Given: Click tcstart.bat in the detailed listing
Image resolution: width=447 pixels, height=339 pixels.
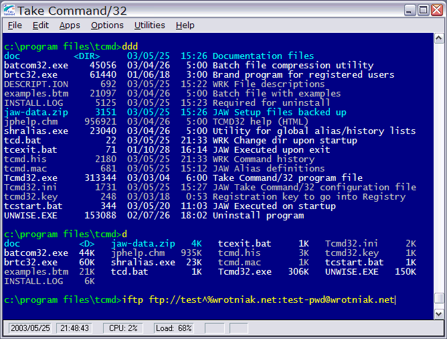Looking at the screenshot, I should pyautogui.click(x=33, y=206).
